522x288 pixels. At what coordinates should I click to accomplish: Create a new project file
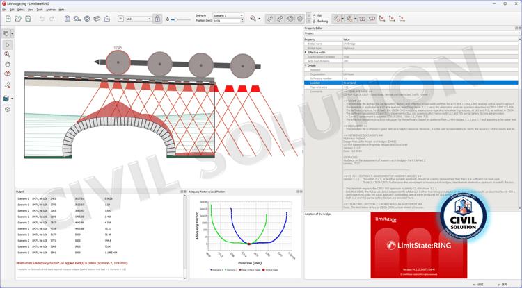pos(8,19)
